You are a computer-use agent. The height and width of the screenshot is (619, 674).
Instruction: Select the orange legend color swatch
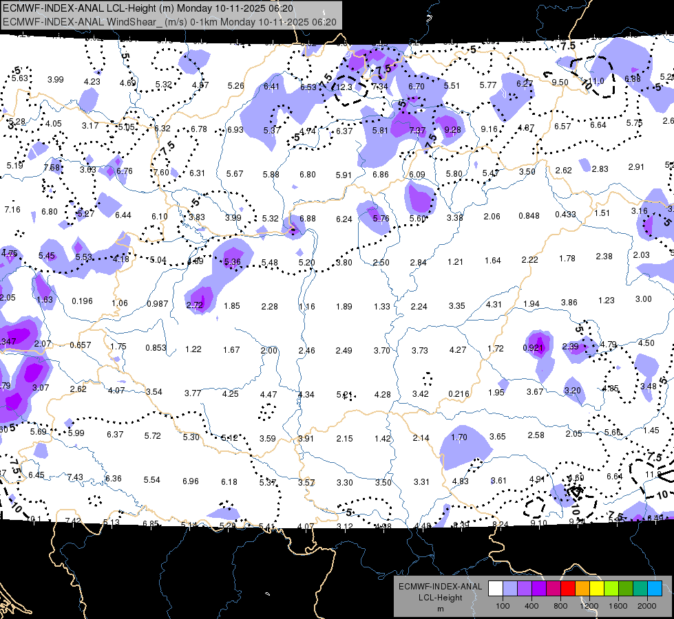582,589
